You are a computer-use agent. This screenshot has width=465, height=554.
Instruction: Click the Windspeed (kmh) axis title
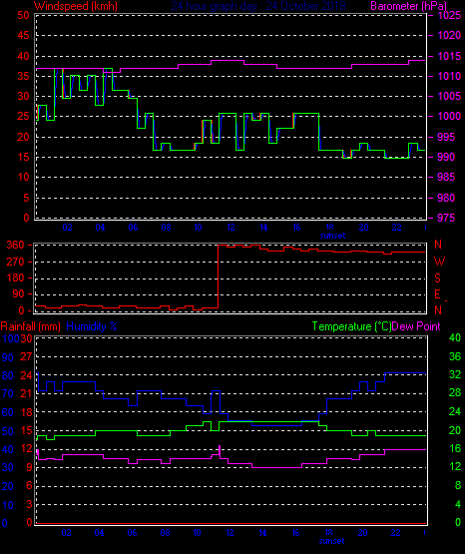coord(76,6)
